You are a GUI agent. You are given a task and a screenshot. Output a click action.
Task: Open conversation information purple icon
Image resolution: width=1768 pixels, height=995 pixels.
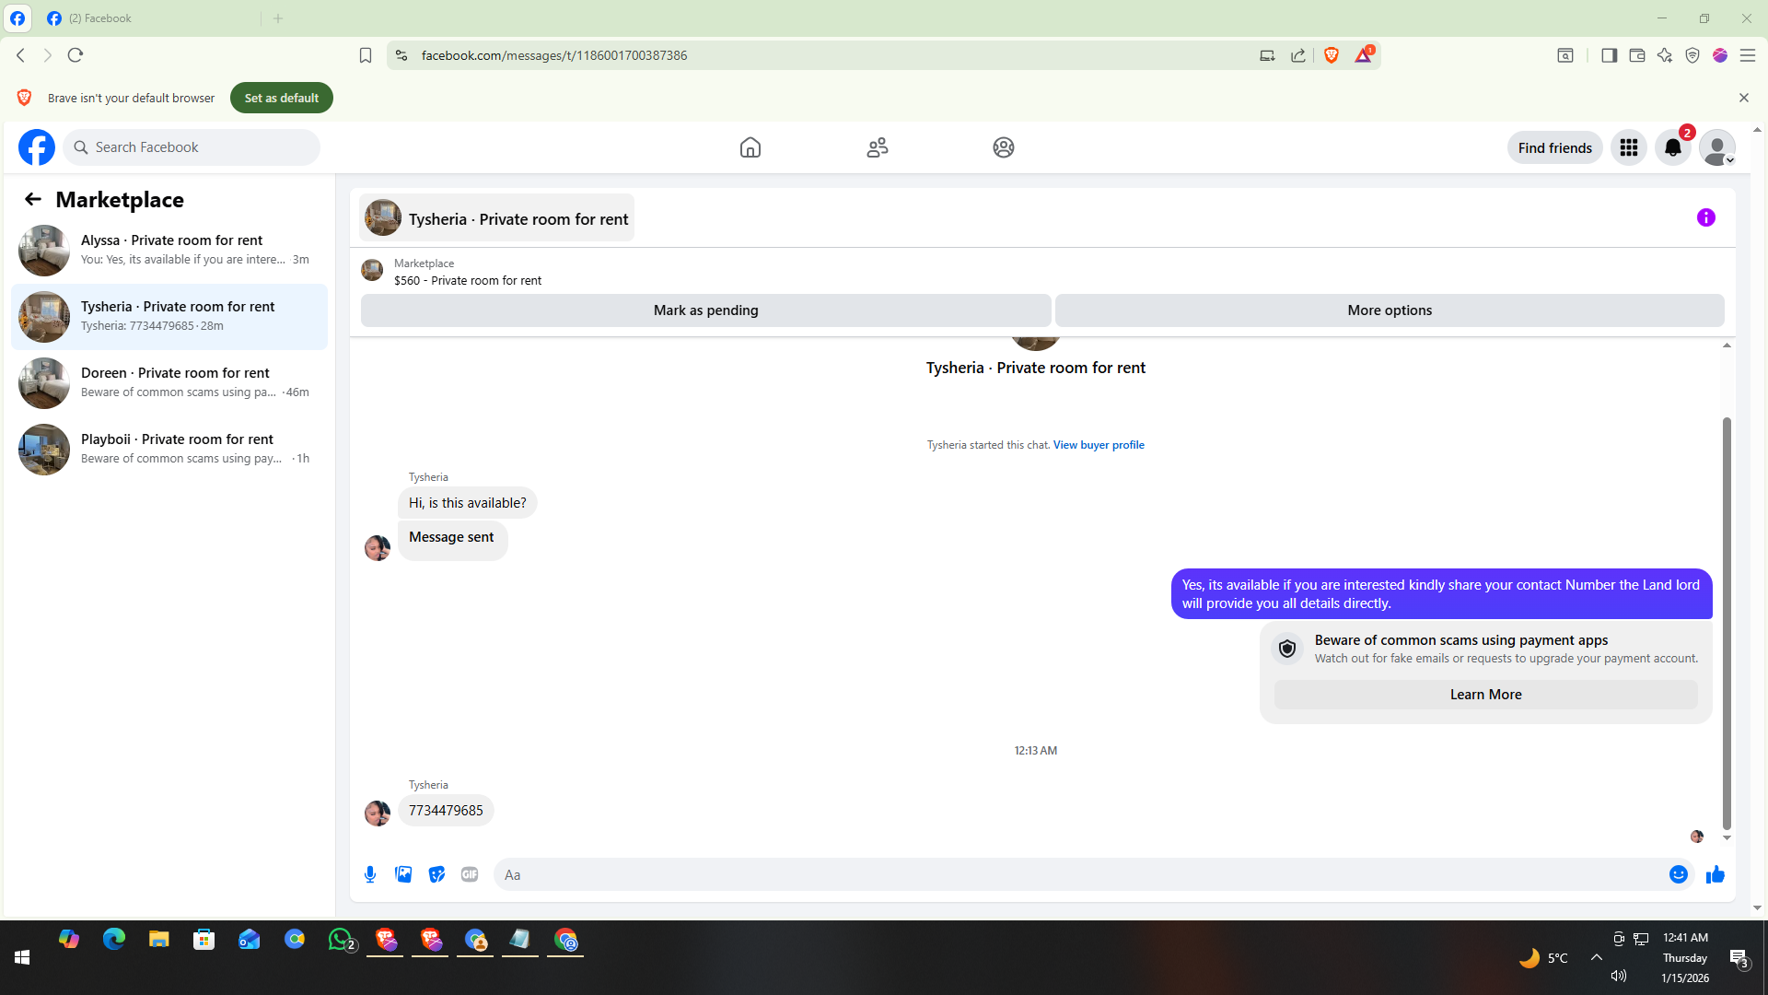click(1705, 217)
